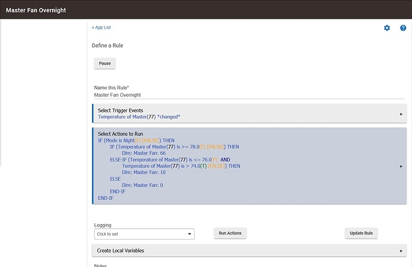Expand Create Local Variables arrow
Screen dimensions: 412x267
coord(401,251)
